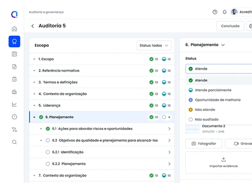Open the Status combo box showing Atende

pos(219,69)
